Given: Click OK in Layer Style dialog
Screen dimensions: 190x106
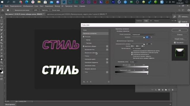Looking at the screenshot, I should (180, 30).
